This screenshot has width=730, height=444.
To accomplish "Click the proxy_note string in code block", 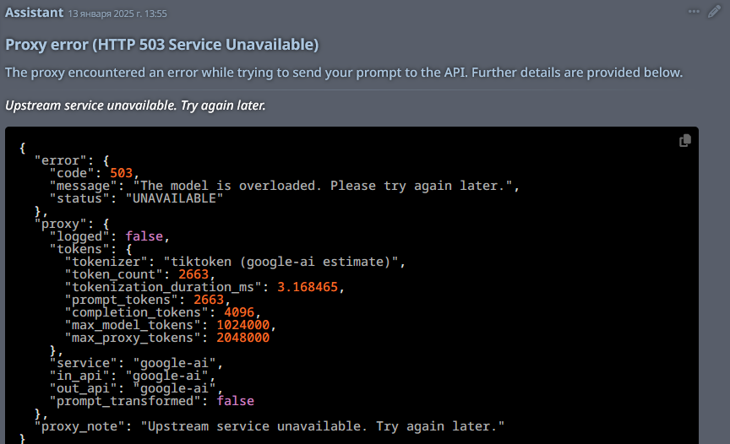I will click(x=323, y=426).
